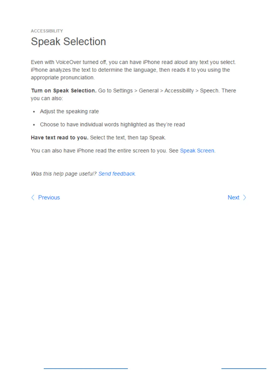Click the ACCESSIBILITY category label
278x376 pixels.
47,31
